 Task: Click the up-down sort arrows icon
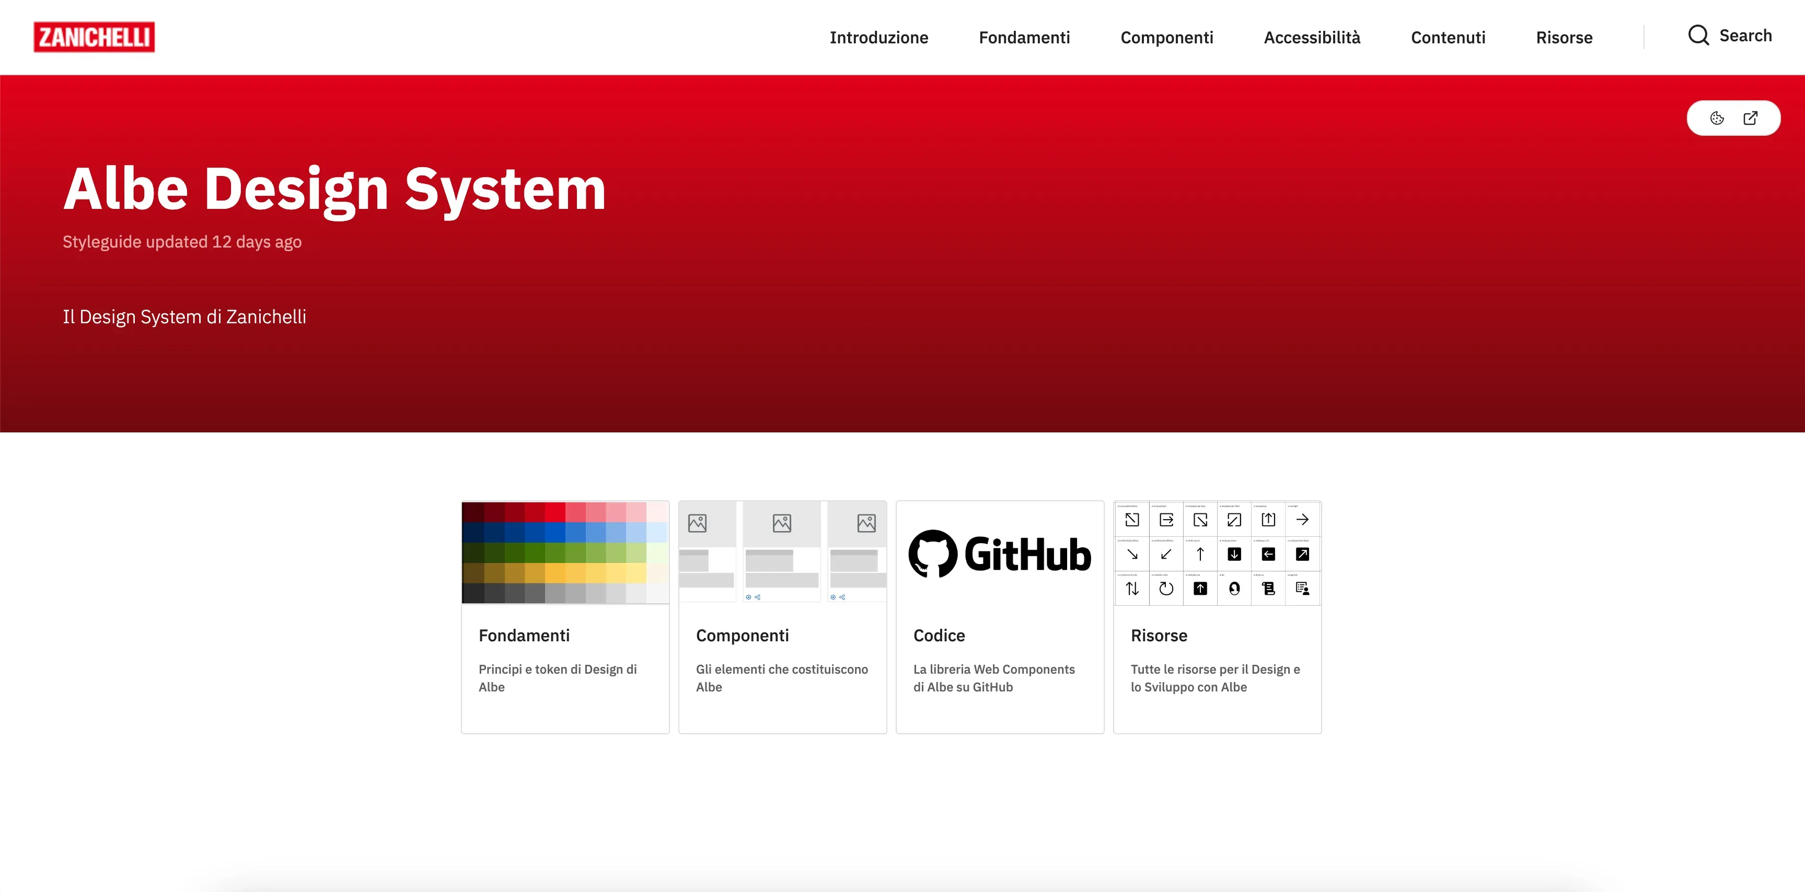coord(1132,589)
